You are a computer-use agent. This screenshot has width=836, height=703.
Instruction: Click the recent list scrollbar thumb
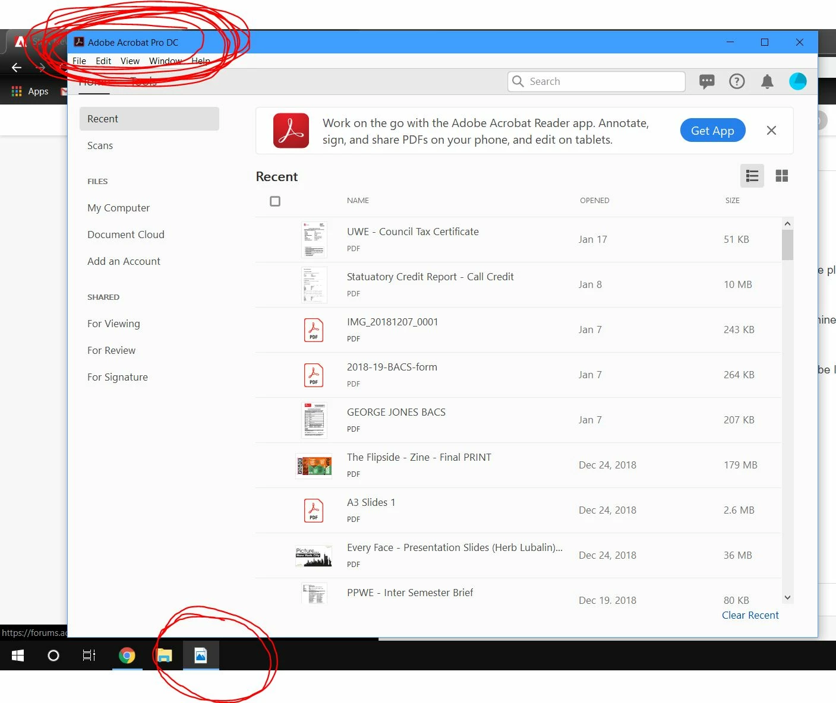coord(787,245)
